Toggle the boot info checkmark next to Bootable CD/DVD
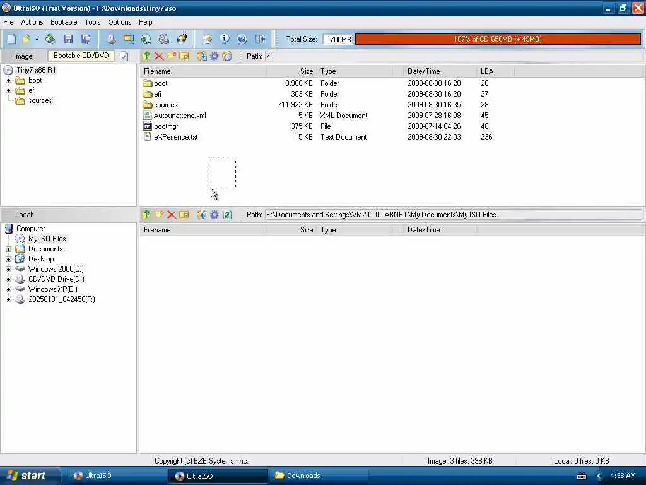Image resolution: width=646 pixels, height=485 pixels. [x=124, y=56]
